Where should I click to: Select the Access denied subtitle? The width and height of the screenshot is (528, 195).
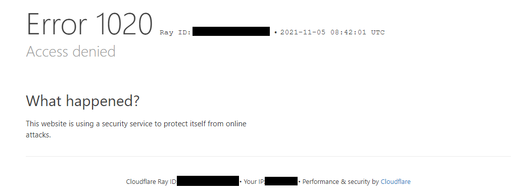[x=71, y=52]
